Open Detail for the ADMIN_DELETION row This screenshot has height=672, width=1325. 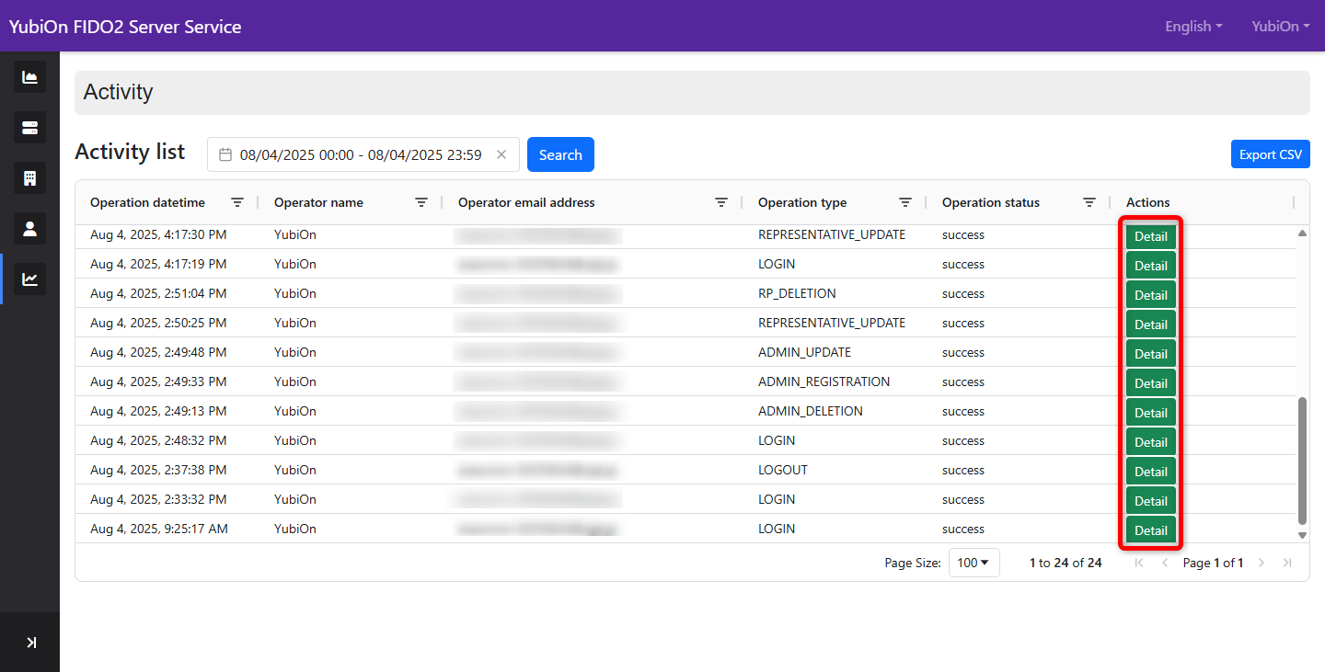[1151, 413]
